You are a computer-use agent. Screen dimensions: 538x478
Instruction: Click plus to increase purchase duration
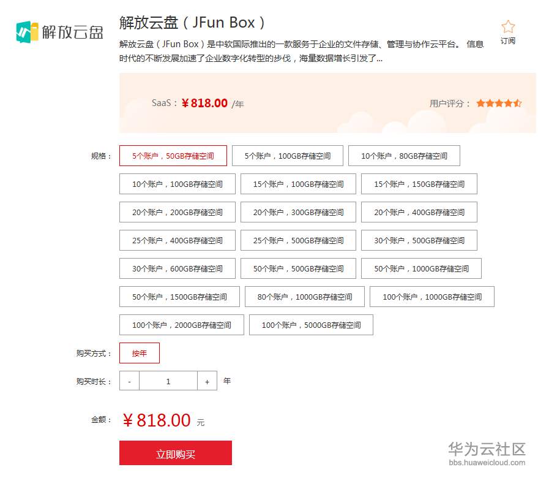click(x=207, y=381)
